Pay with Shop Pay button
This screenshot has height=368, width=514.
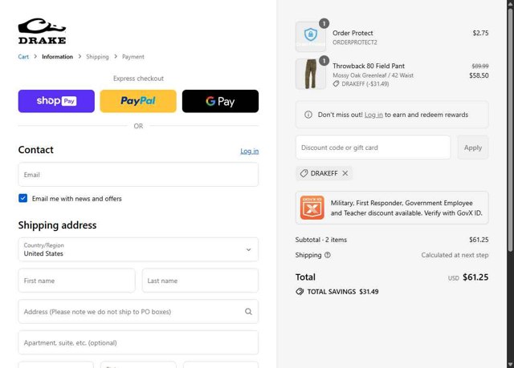tap(56, 101)
